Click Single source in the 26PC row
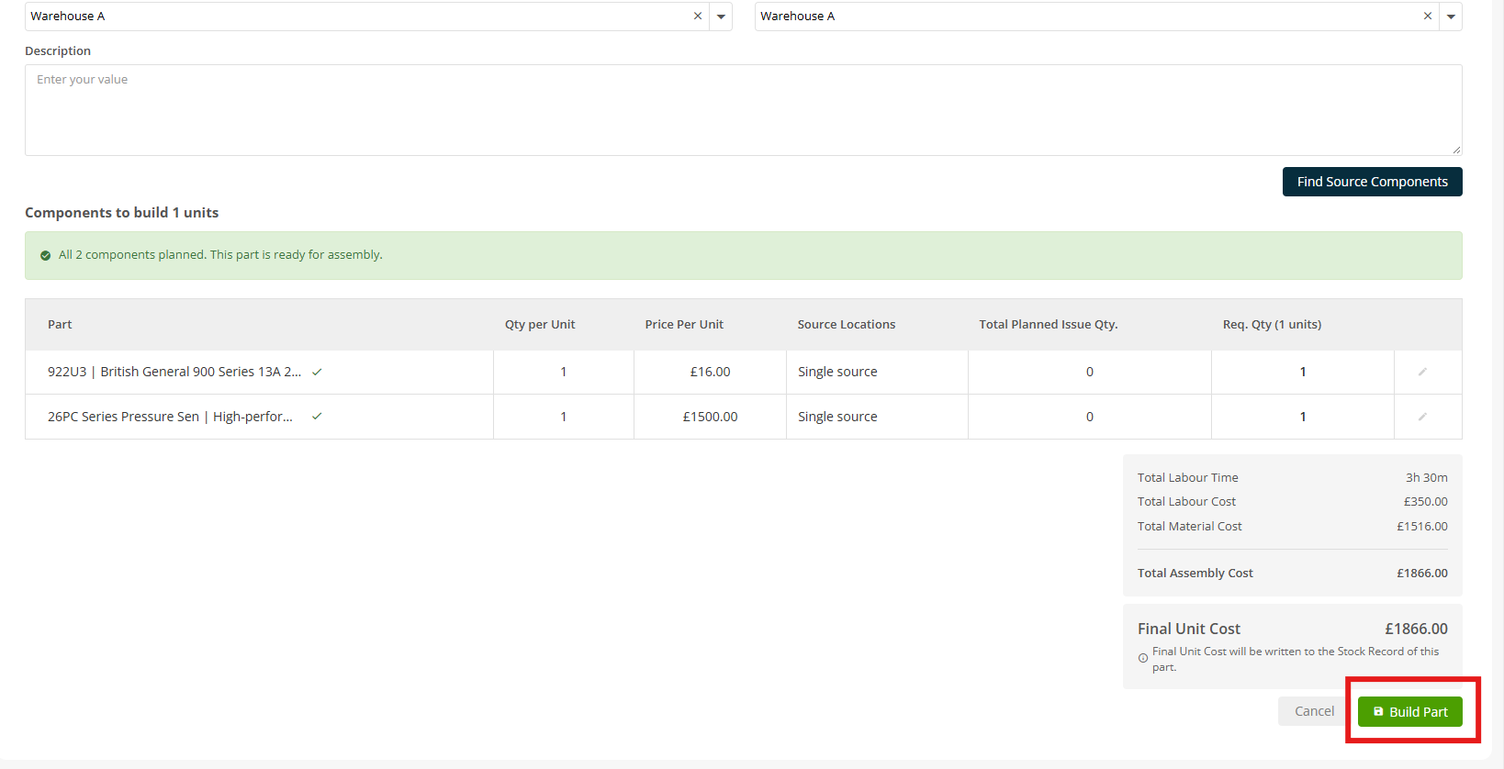The height and width of the screenshot is (769, 1504). 837,417
